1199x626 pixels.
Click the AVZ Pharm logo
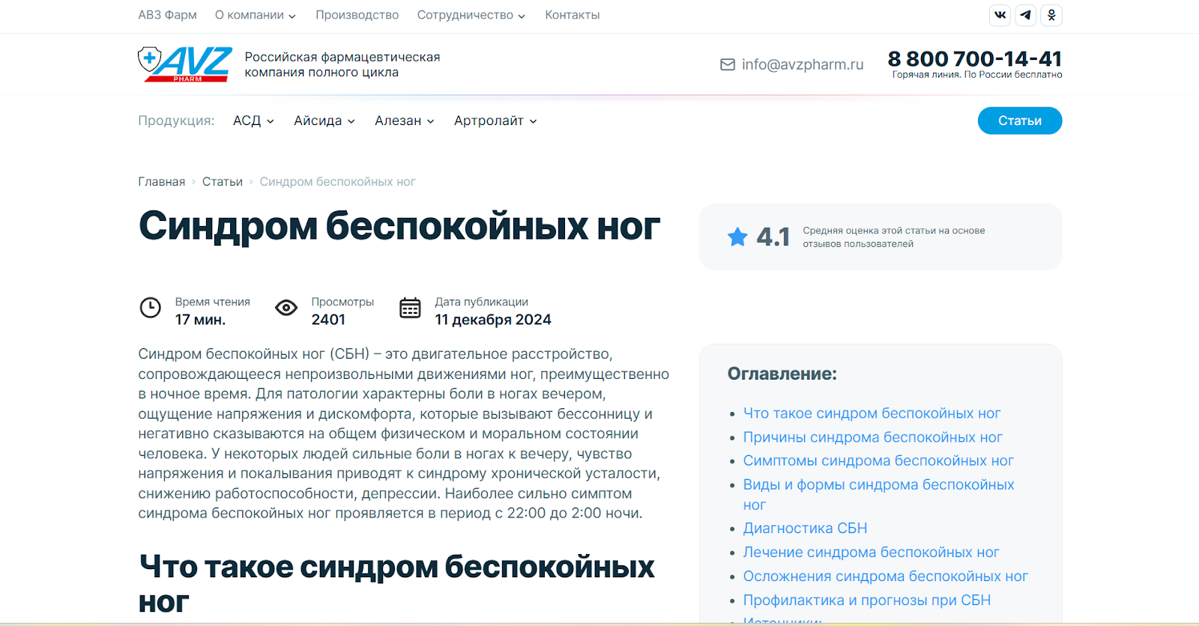click(185, 64)
